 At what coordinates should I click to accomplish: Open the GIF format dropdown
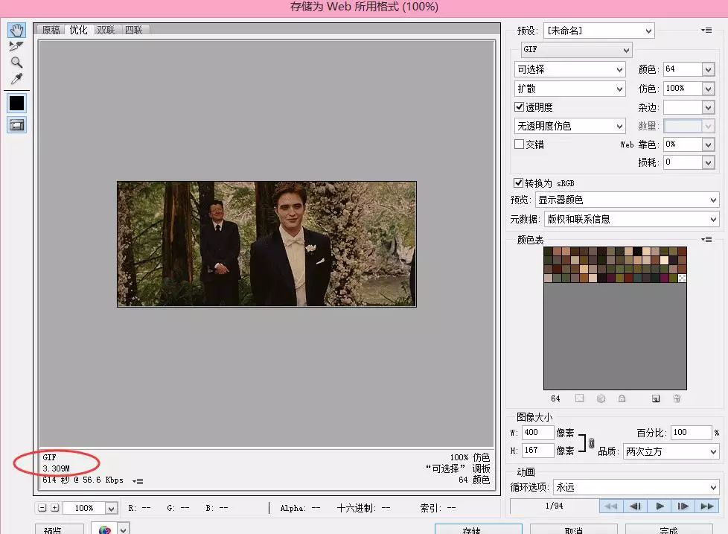click(x=576, y=50)
